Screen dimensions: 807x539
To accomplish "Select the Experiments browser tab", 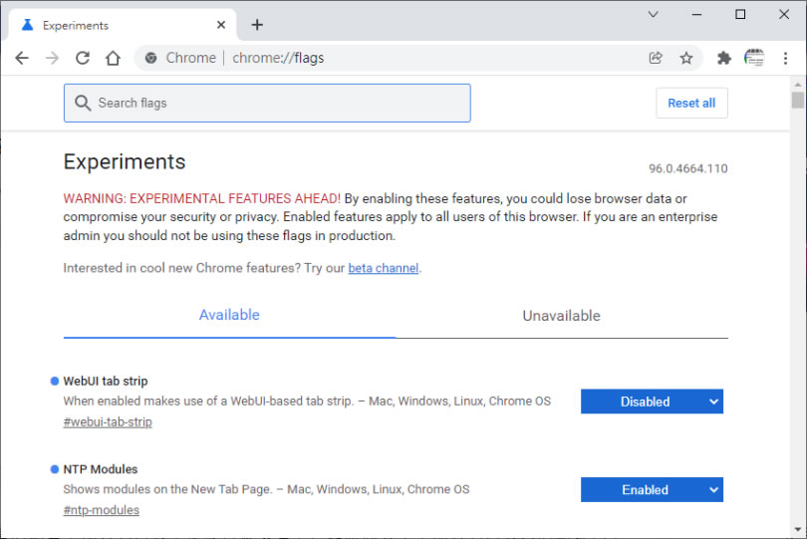I will pyautogui.click(x=124, y=25).
